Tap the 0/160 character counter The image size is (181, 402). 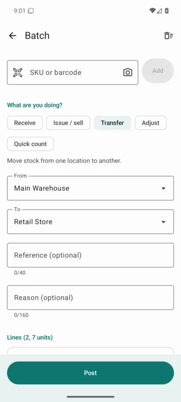click(21, 315)
